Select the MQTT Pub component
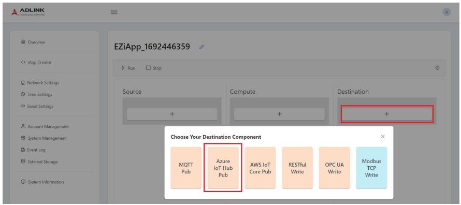 coord(186,168)
